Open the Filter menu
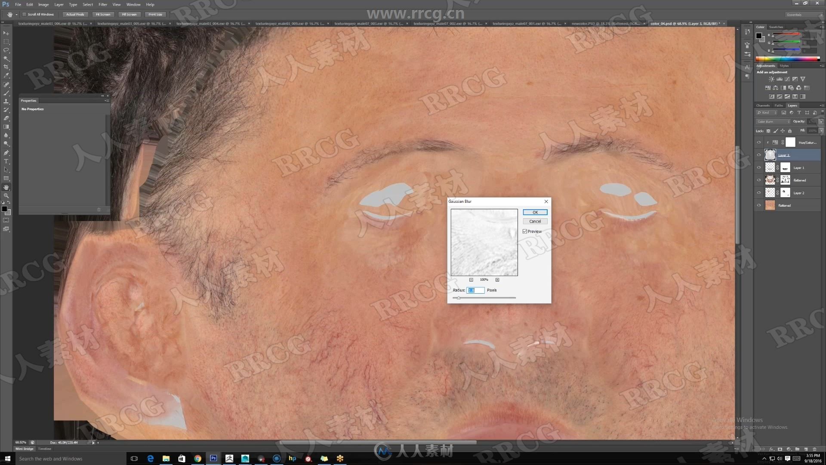 coord(103,5)
